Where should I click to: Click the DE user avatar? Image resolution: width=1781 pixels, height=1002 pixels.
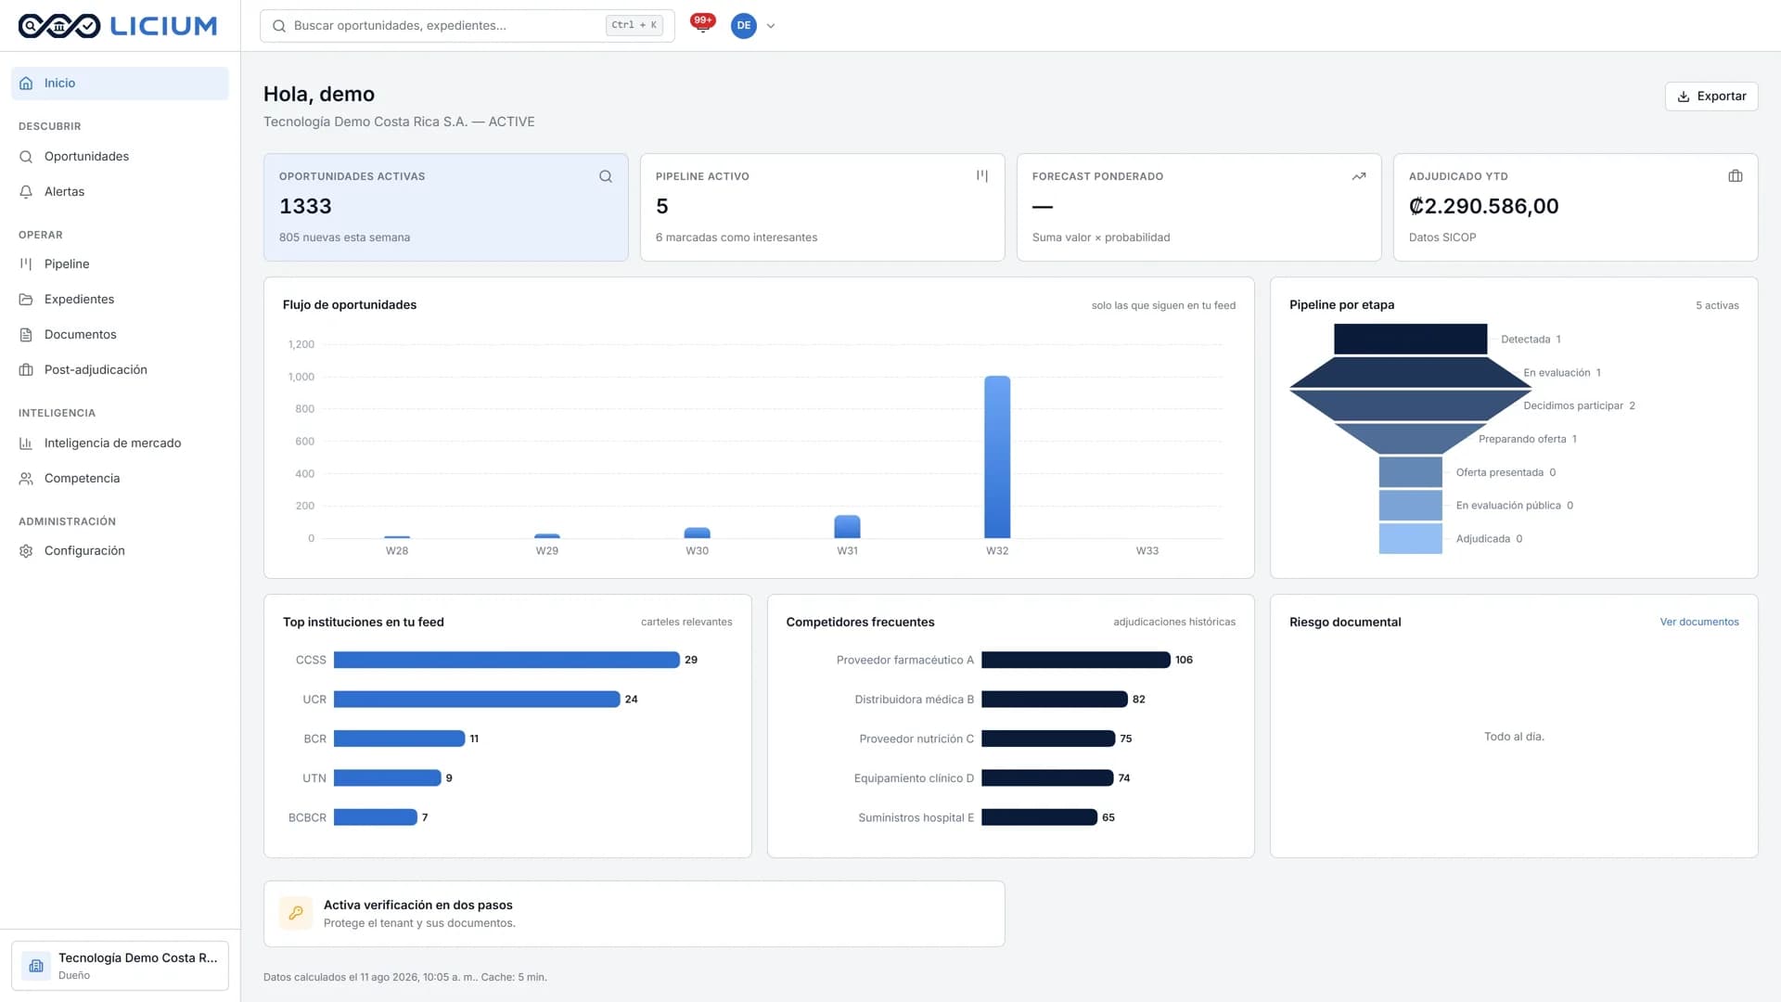point(743,26)
